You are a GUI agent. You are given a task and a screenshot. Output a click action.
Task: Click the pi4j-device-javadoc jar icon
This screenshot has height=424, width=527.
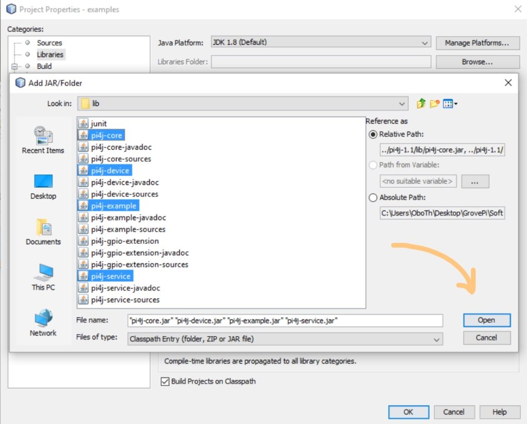pos(83,182)
